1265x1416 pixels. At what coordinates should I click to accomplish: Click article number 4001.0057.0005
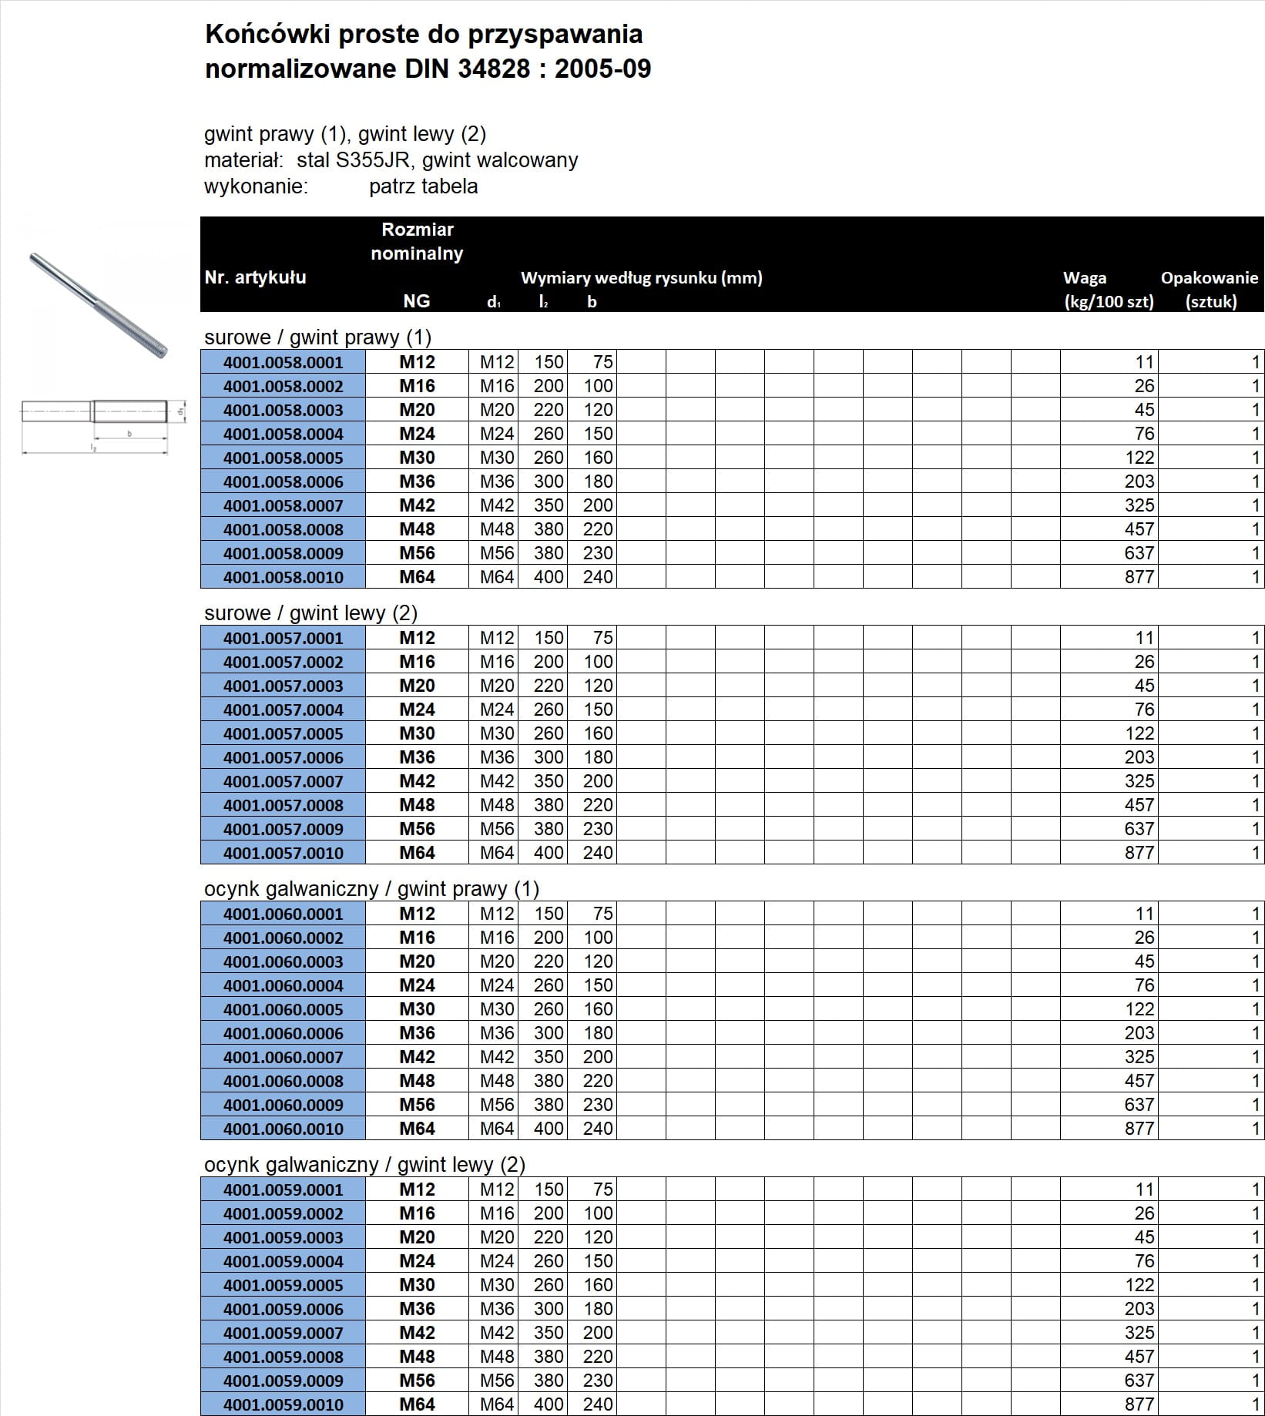[x=283, y=733]
